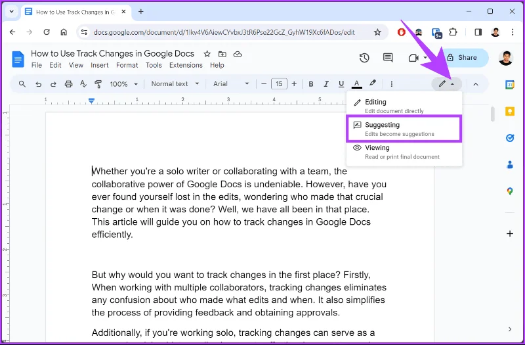Open the Google Docs home icon
This screenshot has width=525, height=345.
(18, 59)
